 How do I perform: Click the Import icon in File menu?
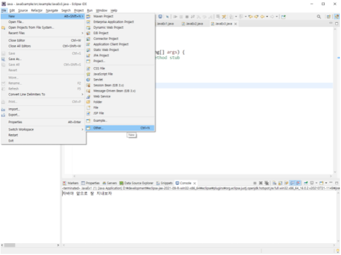pos(3,109)
